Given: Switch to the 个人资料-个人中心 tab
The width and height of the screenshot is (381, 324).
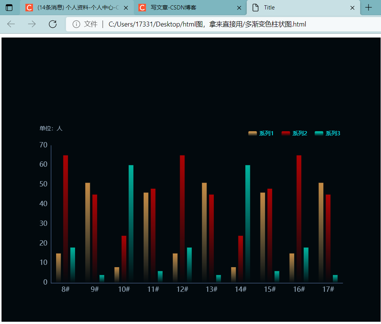Looking at the screenshot, I should [x=77, y=8].
